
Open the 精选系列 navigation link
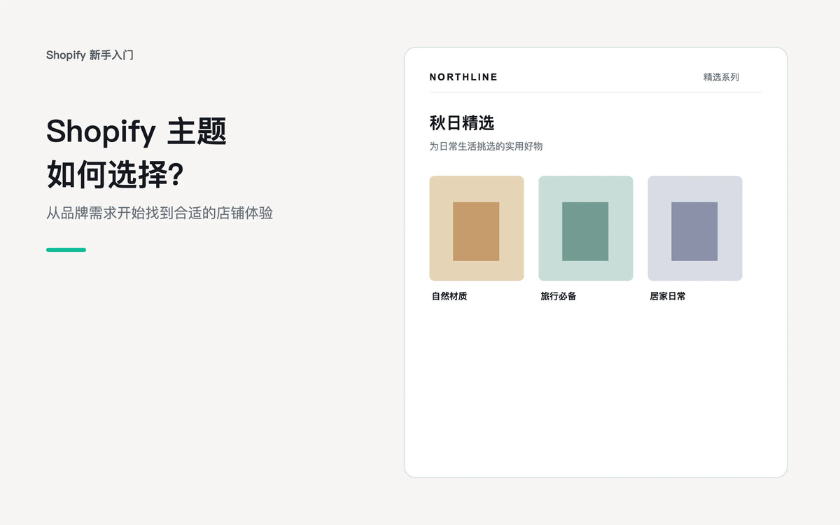coord(721,77)
